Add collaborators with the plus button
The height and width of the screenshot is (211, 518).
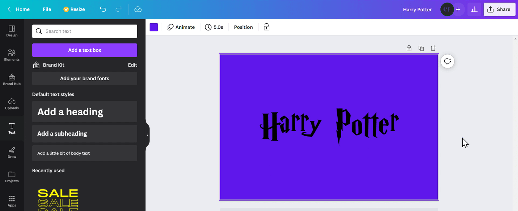[458, 9]
